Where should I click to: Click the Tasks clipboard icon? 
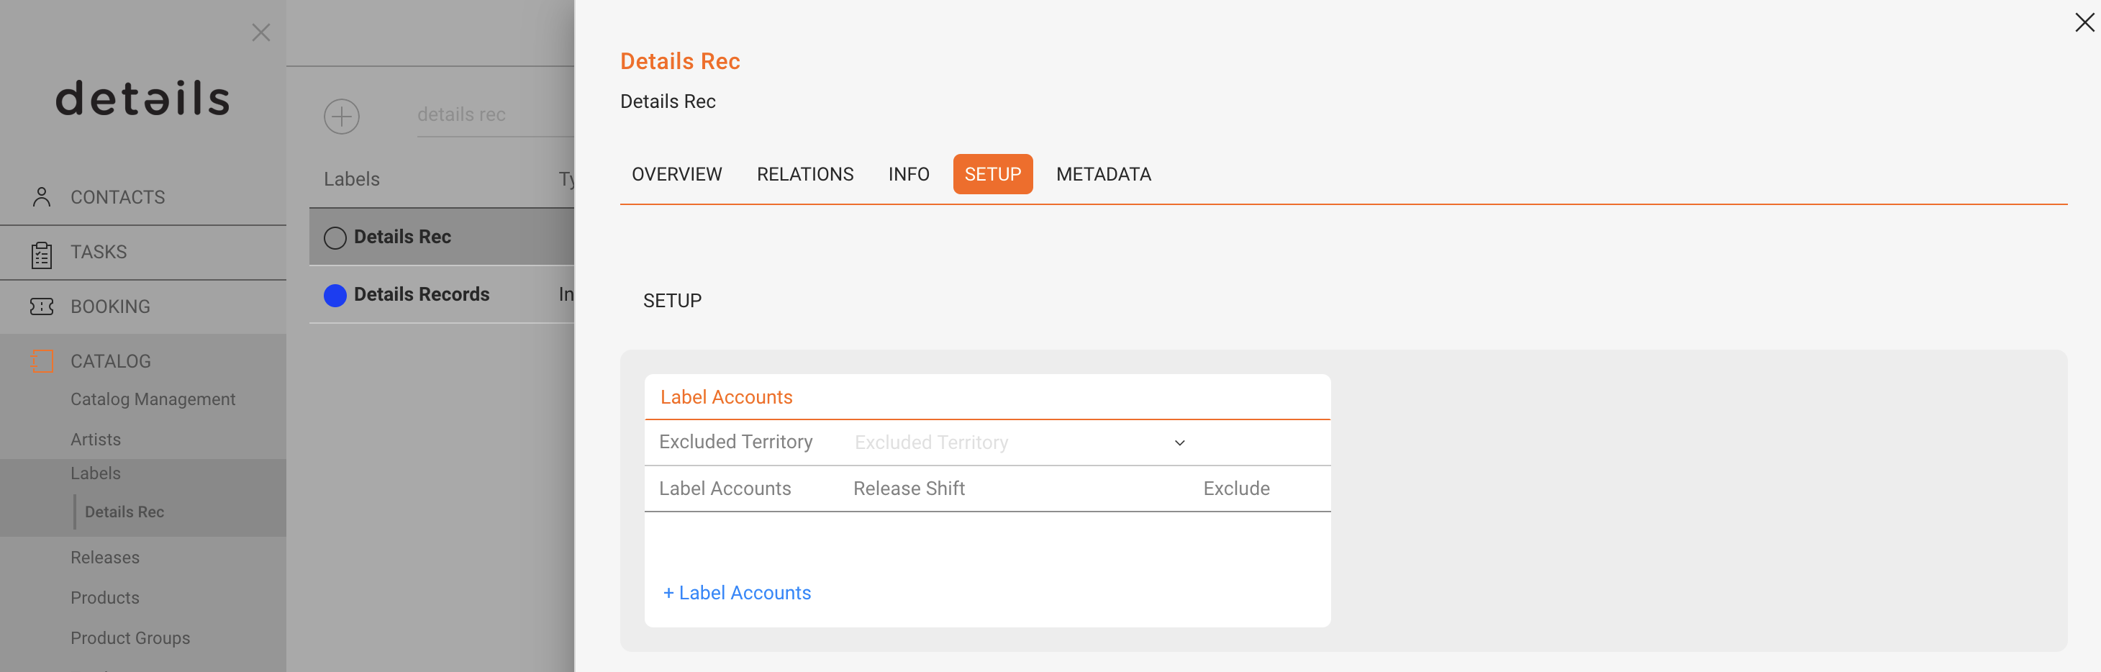(x=42, y=255)
